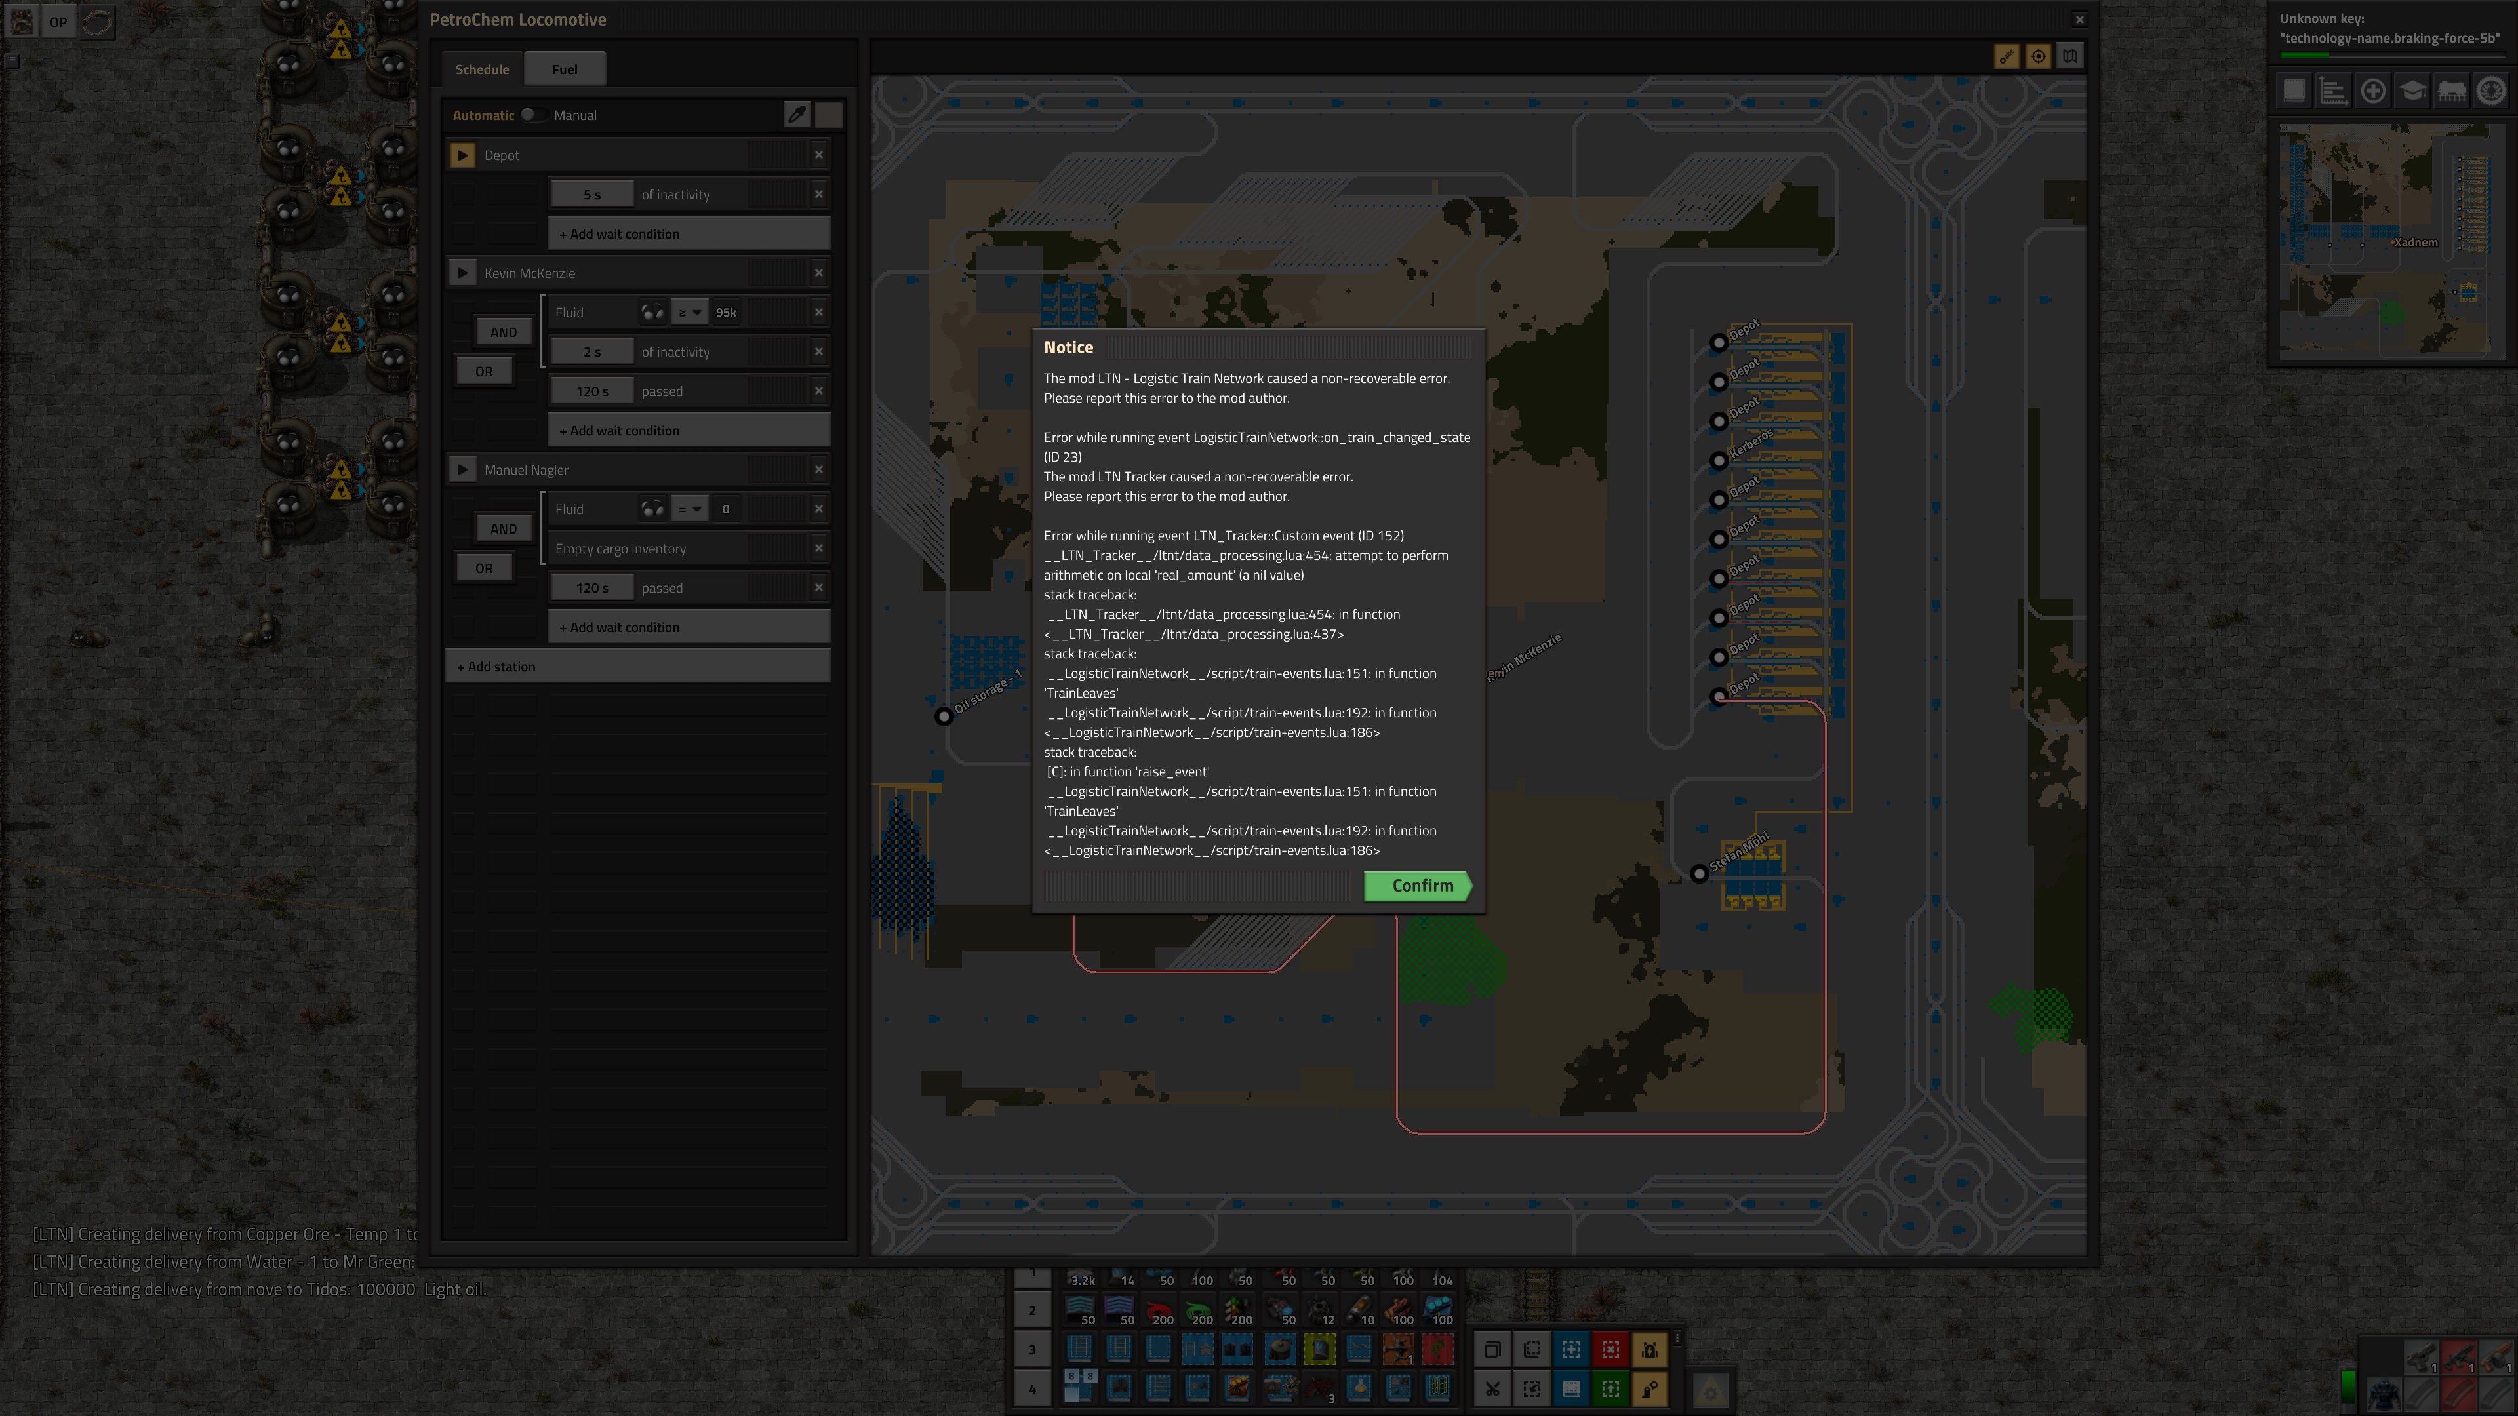Select the red deconstruction planner tool
This screenshot has width=2518, height=1416.
(1611, 1350)
